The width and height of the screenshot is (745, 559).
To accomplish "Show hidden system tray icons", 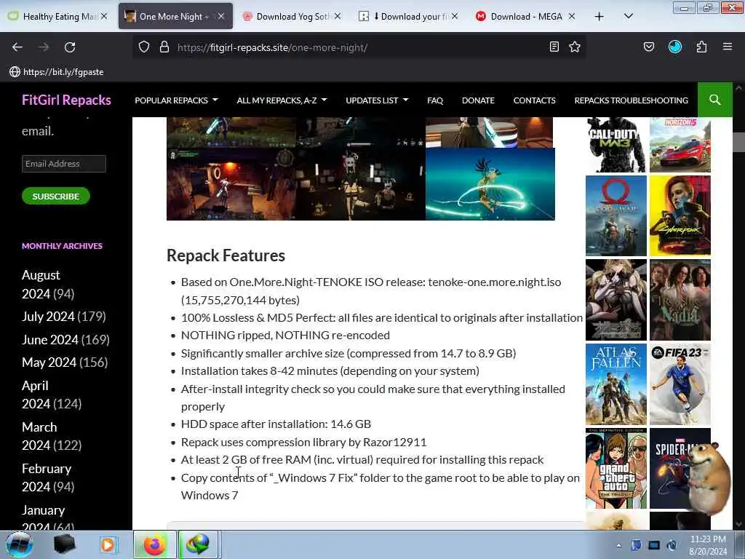I will tap(618, 545).
